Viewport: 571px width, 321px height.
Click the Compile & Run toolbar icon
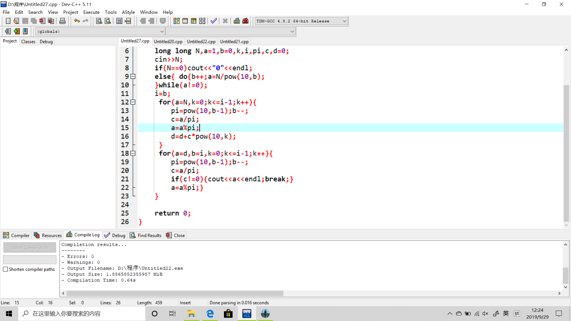click(194, 21)
